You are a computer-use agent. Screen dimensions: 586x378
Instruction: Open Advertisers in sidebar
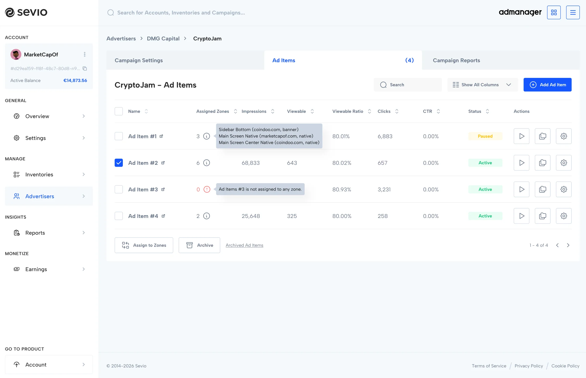click(49, 196)
